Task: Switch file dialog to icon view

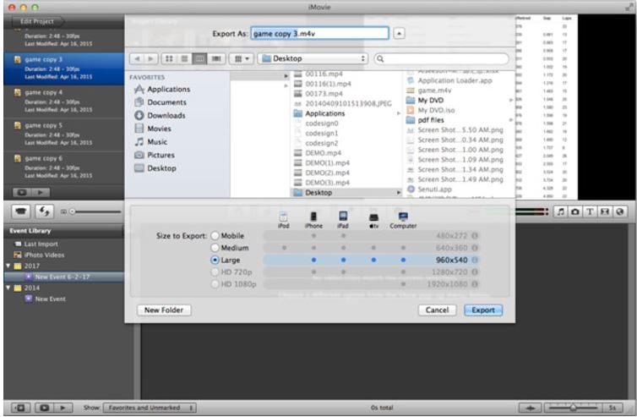Action: [169, 58]
